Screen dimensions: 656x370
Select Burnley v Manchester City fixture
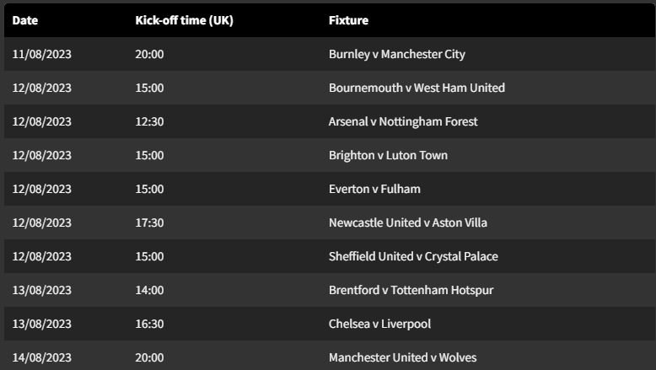point(396,55)
